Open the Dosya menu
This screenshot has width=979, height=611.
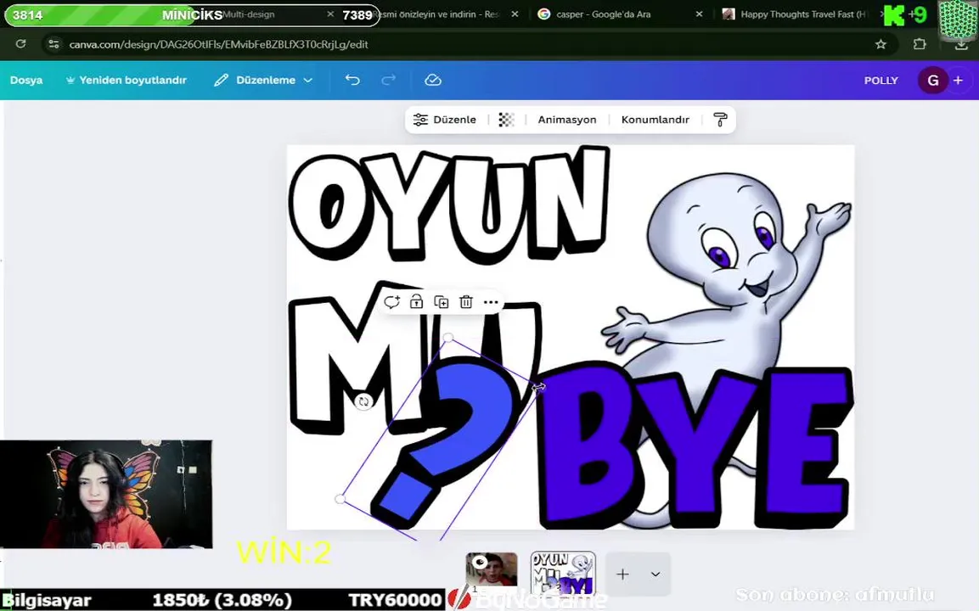point(26,80)
